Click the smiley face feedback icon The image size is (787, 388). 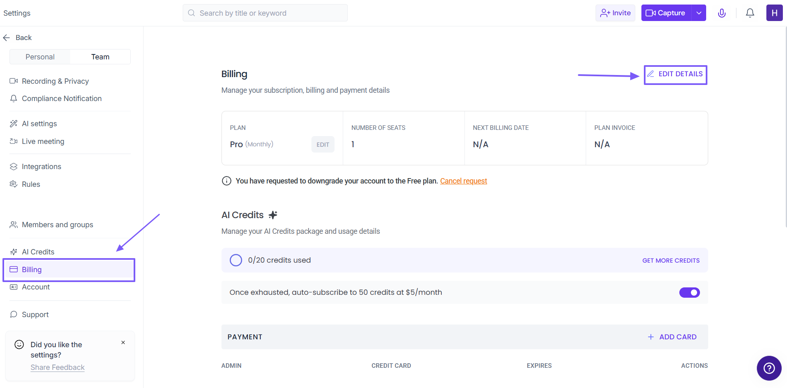(x=19, y=344)
